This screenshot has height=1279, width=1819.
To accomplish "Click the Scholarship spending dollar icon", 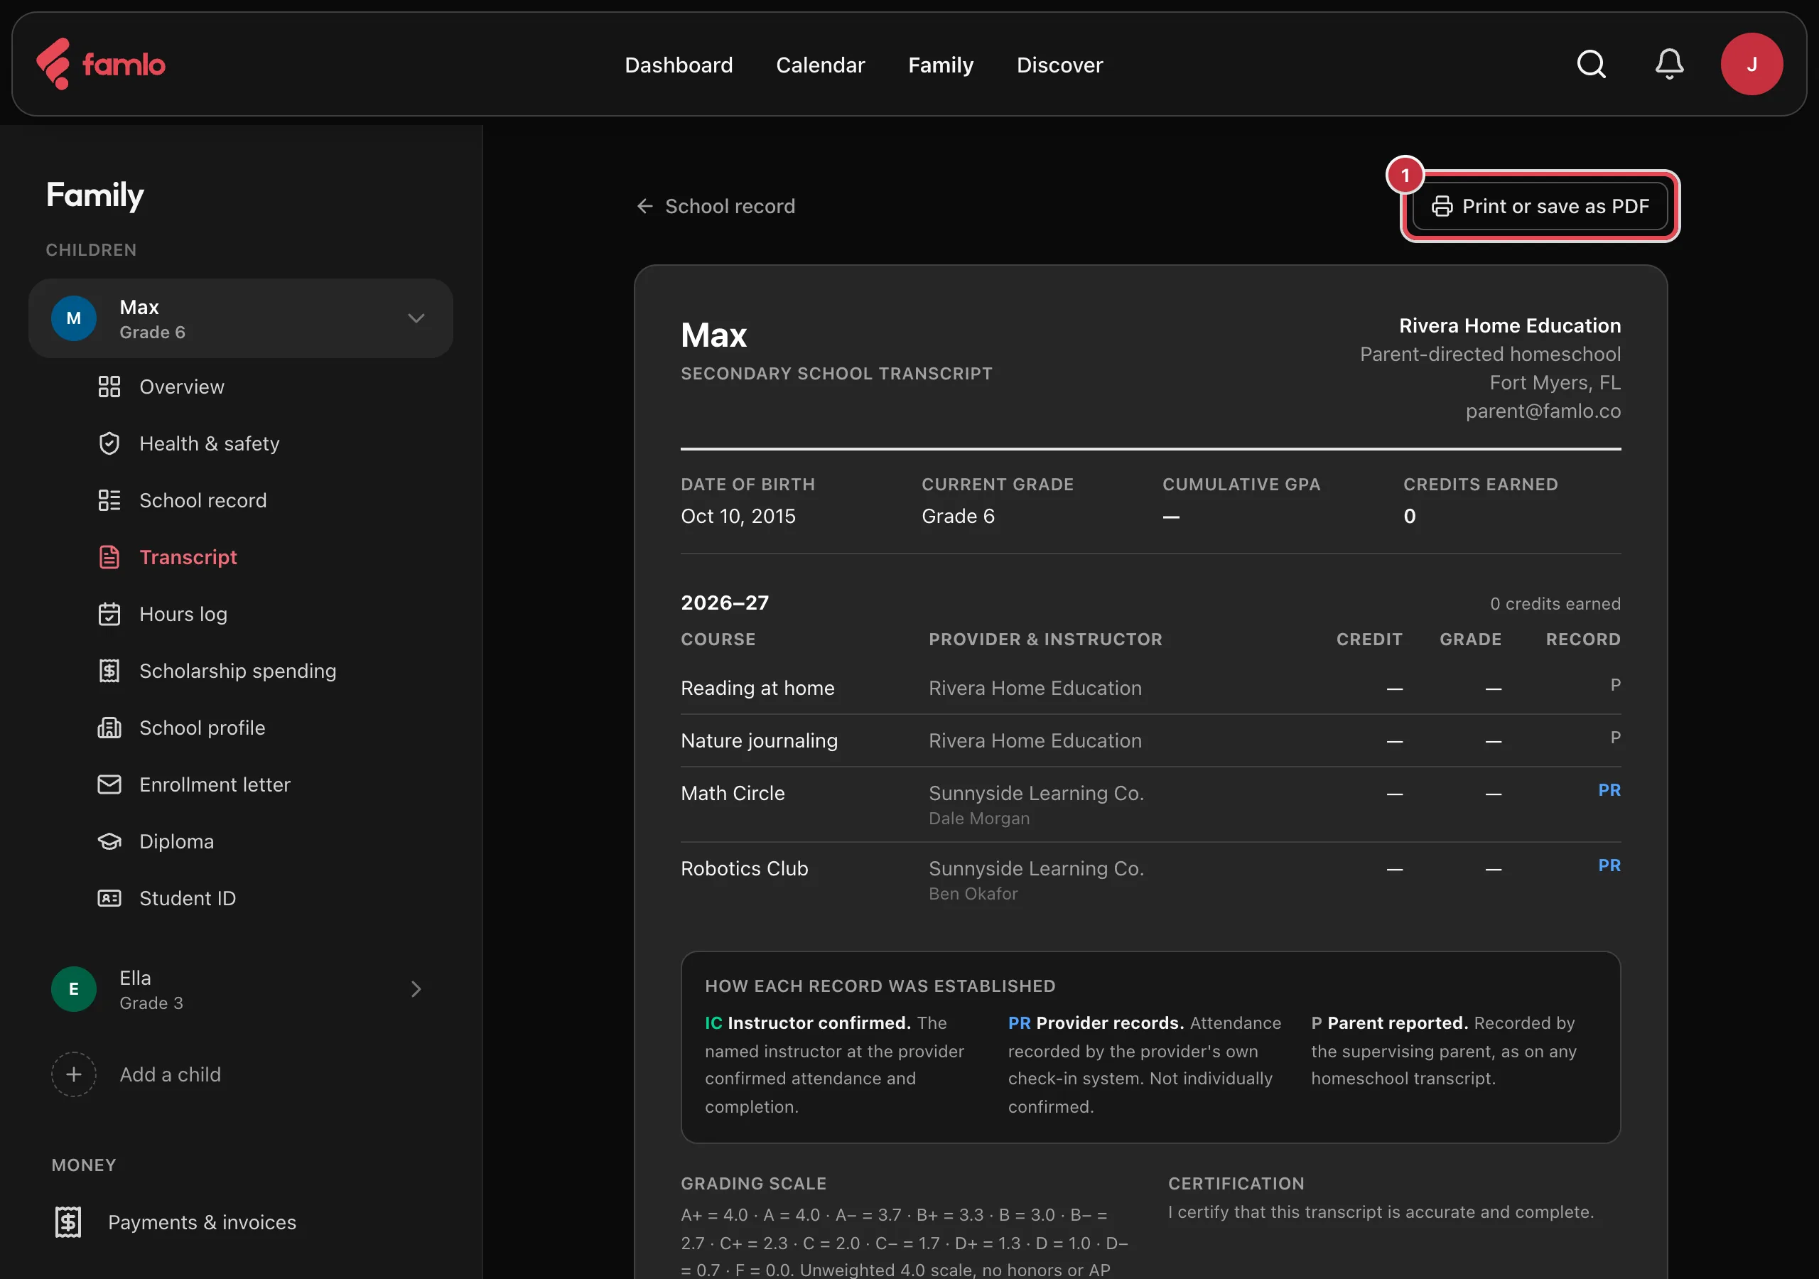I will (109, 671).
